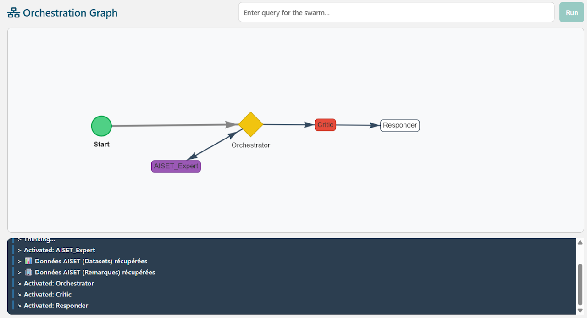
Task: Select the green Start node
Action: (101, 126)
